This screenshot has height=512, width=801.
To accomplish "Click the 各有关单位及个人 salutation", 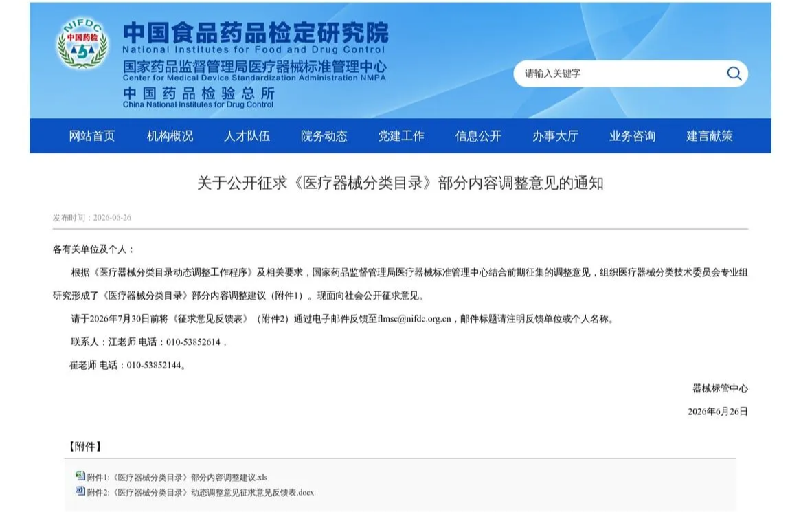I will pyautogui.click(x=93, y=249).
